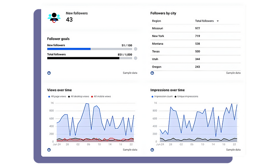Click the Views over time title
279x166 pixels.
tap(59, 90)
